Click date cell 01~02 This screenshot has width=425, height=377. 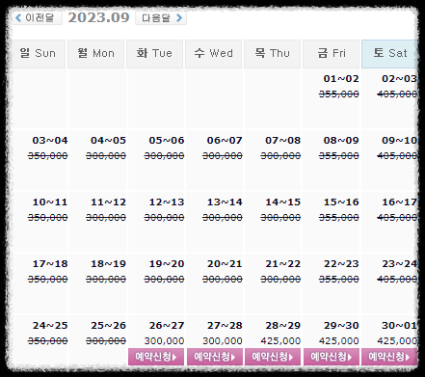[x=331, y=98]
